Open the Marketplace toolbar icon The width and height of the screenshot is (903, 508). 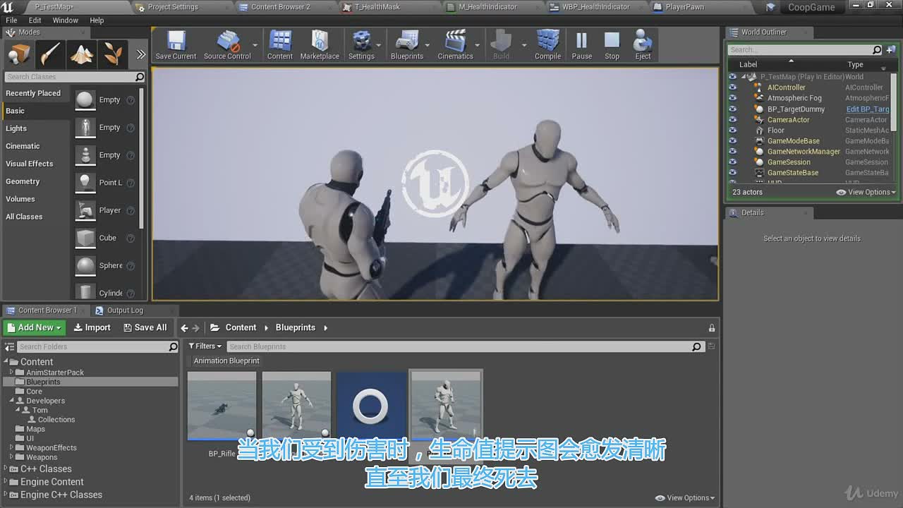coord(320,45)
